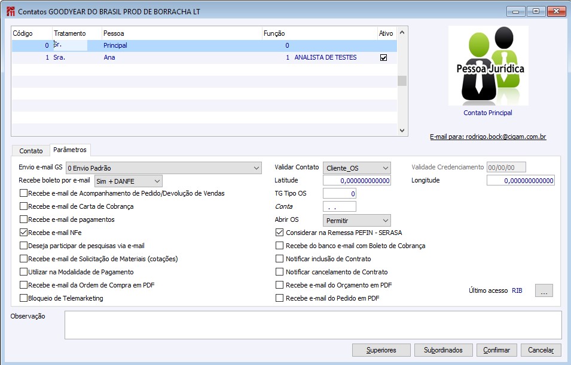
Task: Click inside the Observação text area
Action: (313, 325)
